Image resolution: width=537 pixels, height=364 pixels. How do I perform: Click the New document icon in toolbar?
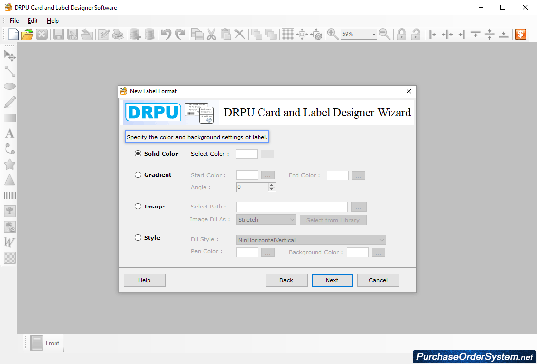[x=13, y=34]
